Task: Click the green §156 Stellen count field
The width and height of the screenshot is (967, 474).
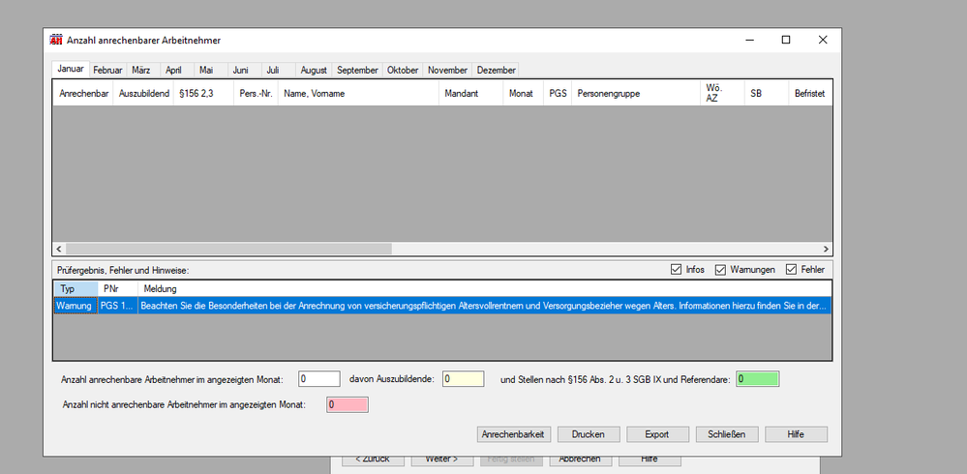Action: tap(757, 379)
